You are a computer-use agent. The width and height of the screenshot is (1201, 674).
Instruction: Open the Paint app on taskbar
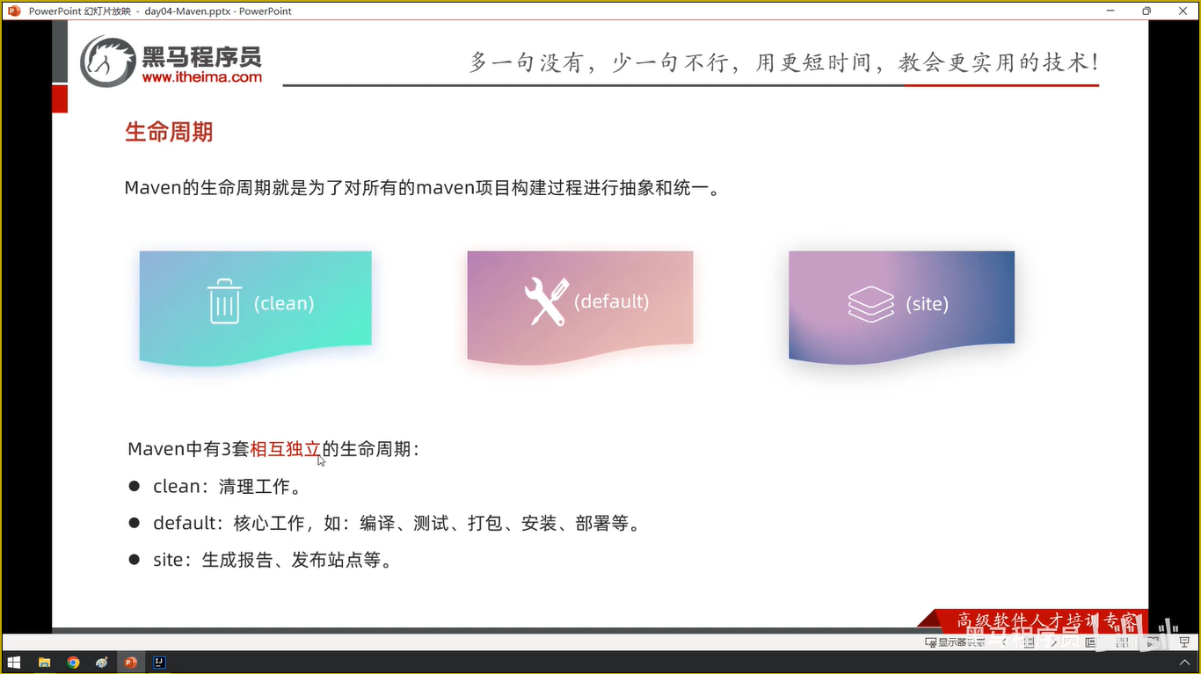pos(102,663)
